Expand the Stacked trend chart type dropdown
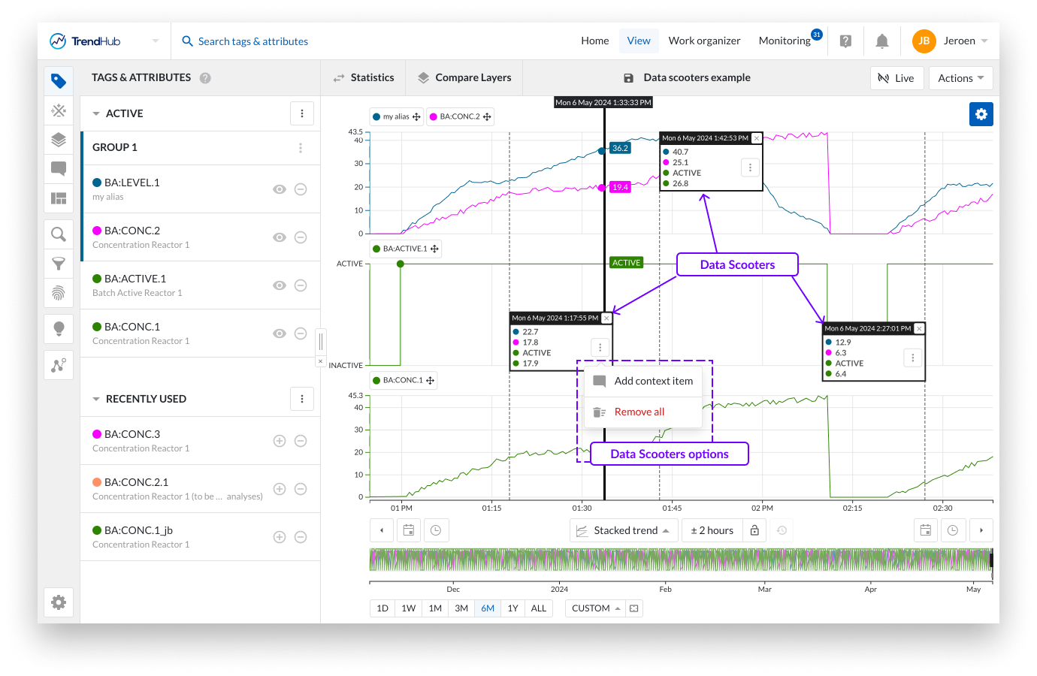Image resolution: width=1037 pixels, height=676 pixels. pyautogui.click(x=624, y=530)
